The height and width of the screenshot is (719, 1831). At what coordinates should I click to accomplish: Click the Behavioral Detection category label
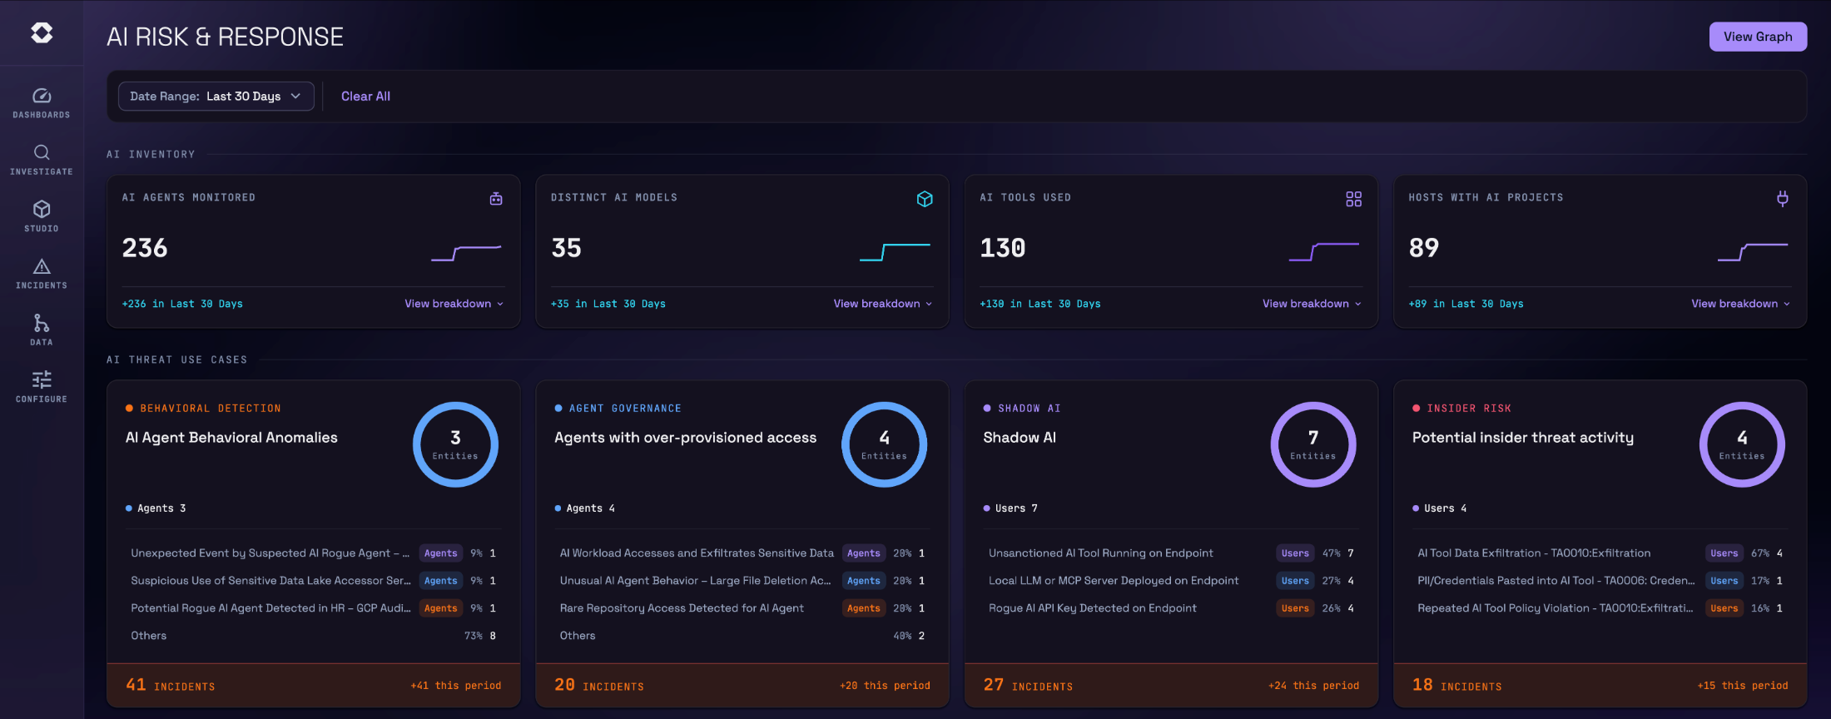pyautogui.click(x=211, y=409)
